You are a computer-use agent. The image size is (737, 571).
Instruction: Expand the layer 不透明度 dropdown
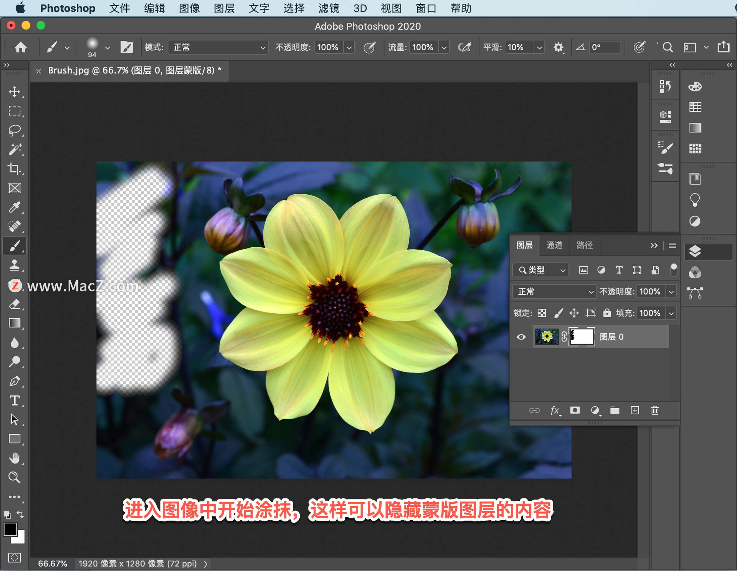tap(671, 291)
